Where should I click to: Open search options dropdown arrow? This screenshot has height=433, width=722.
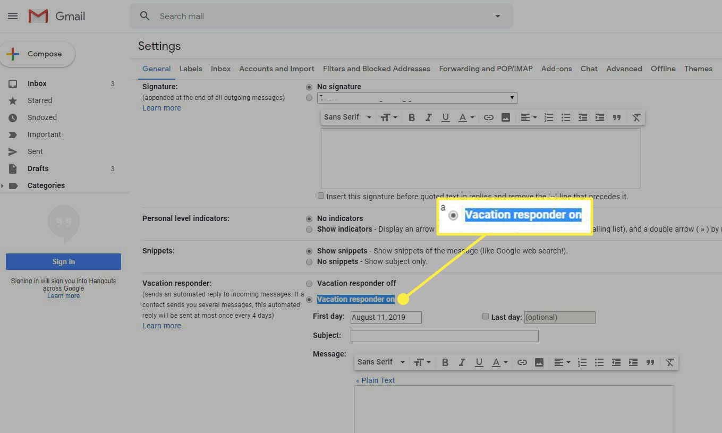point(498,16)
